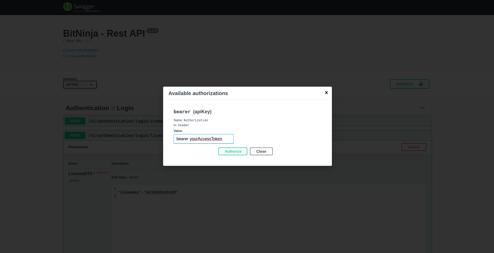
Task: Click the lock icon on the page's Authorize button
Action: click(421, 84)
